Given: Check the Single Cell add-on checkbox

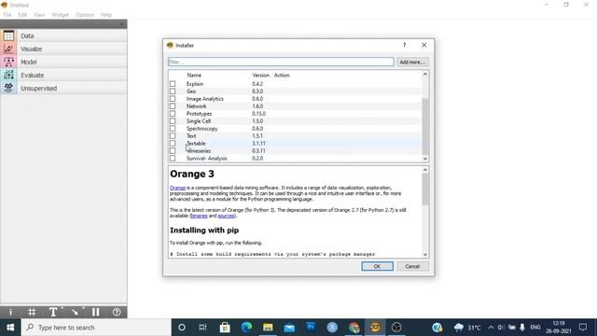Looking at the screenshot, I should coord(173,120).
